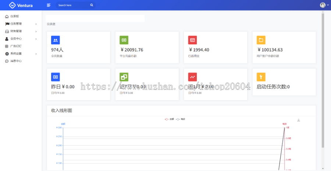Click the green money icon above ¥20091.76
The image size is (331, 171).
(x=124, y=40)
